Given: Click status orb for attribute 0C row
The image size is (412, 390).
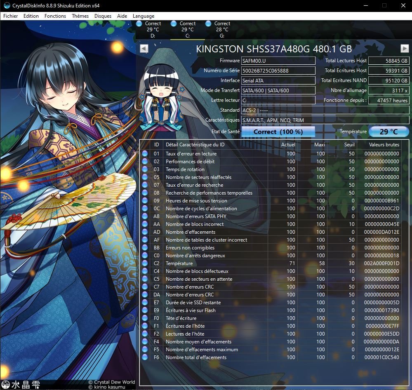Looking at the screenshot, I should point(145,209).
